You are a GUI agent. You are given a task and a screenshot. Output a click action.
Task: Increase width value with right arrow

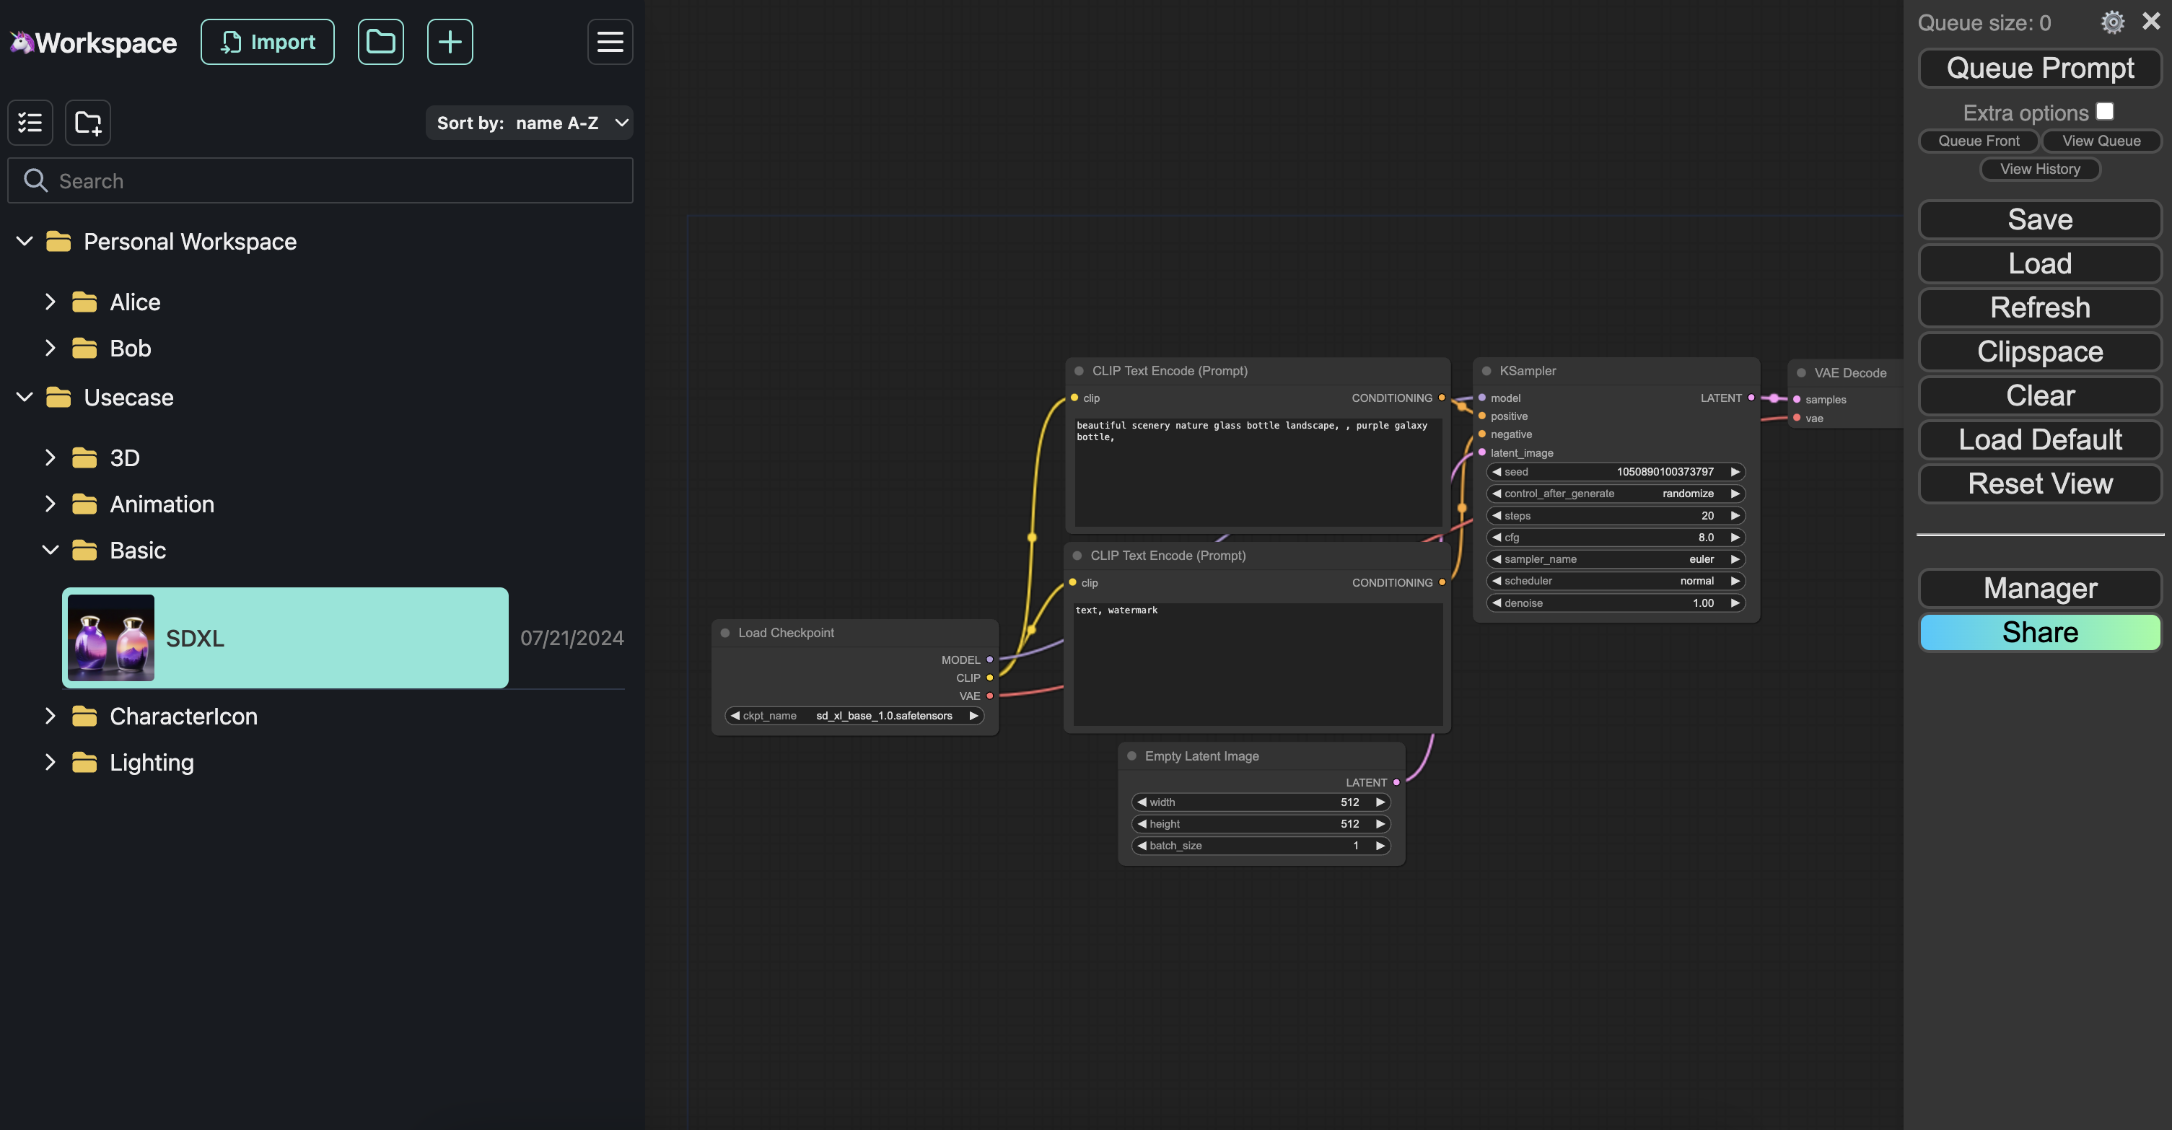pyautogui.click(x=1380, y=802)
